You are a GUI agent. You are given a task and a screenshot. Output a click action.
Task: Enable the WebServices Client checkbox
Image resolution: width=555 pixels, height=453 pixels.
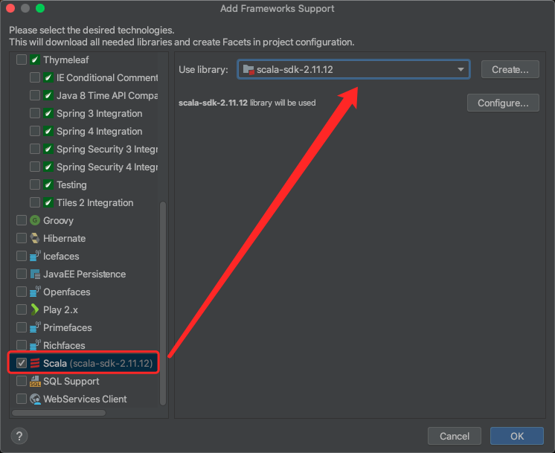tap(22, 399)
